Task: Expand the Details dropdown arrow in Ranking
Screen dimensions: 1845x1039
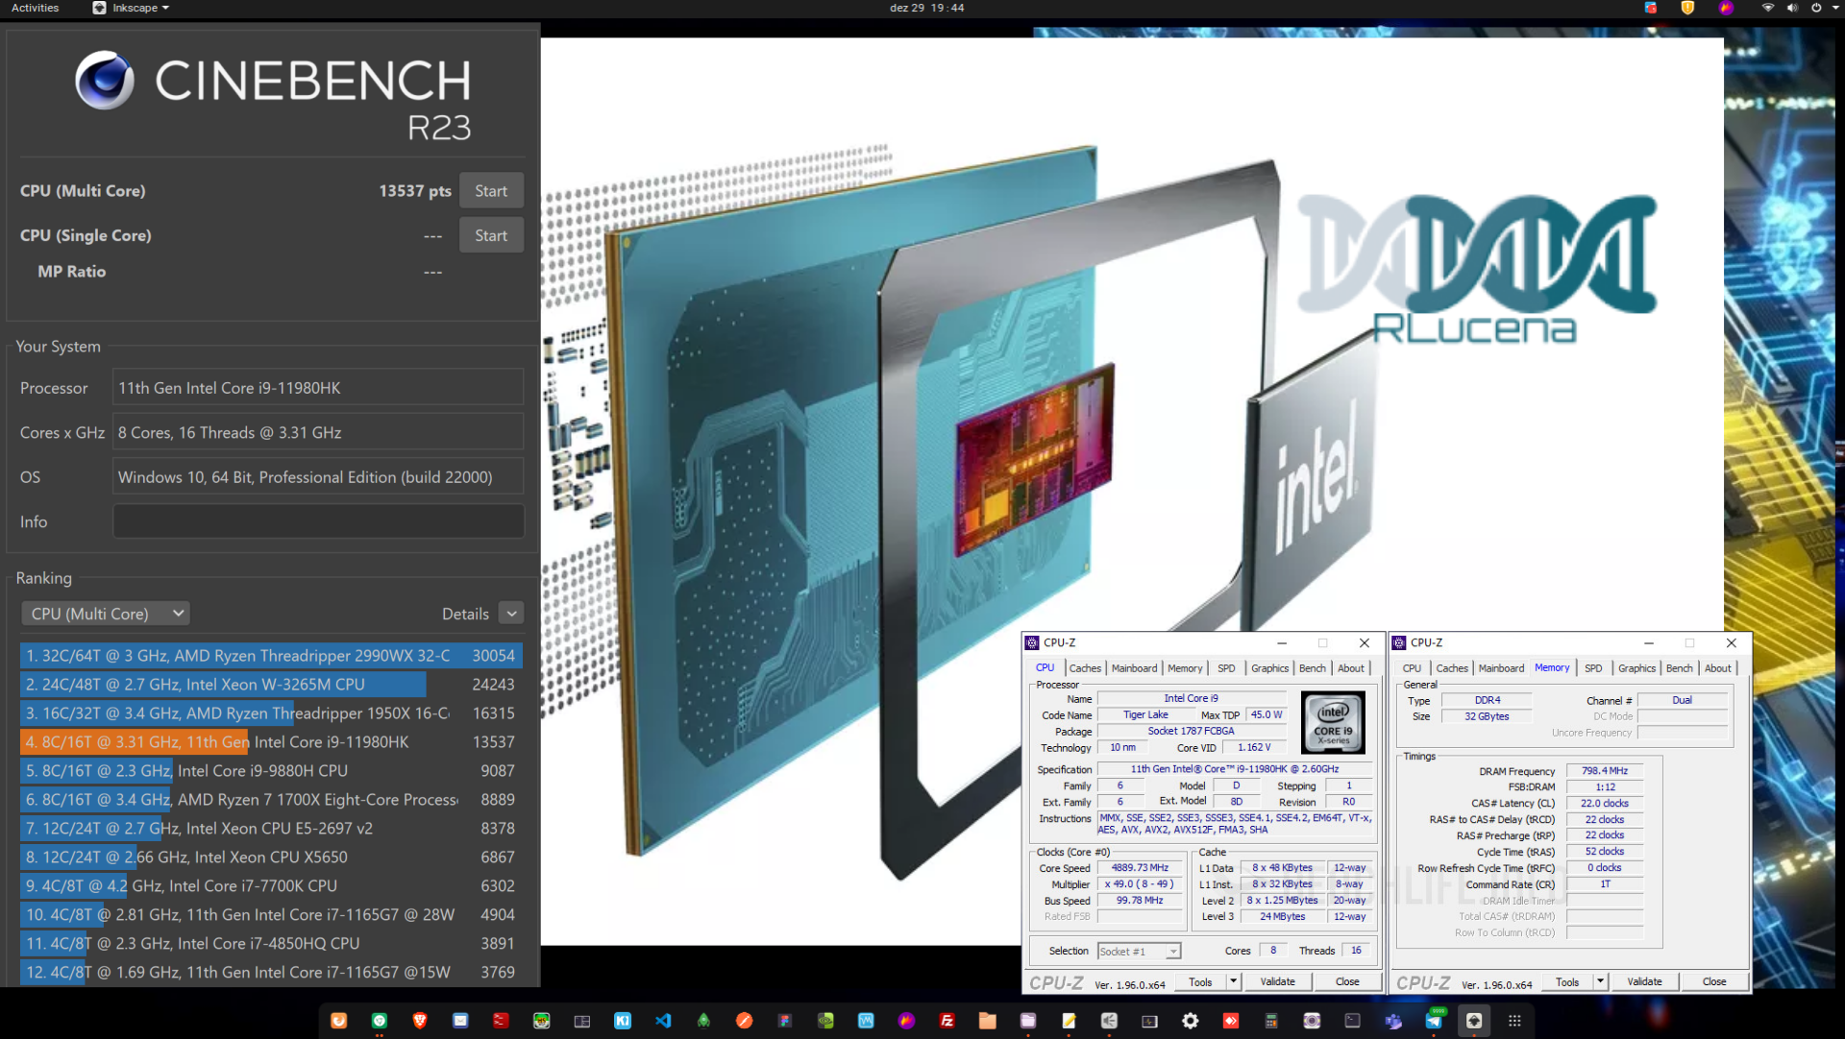Action: click(512, 614)
